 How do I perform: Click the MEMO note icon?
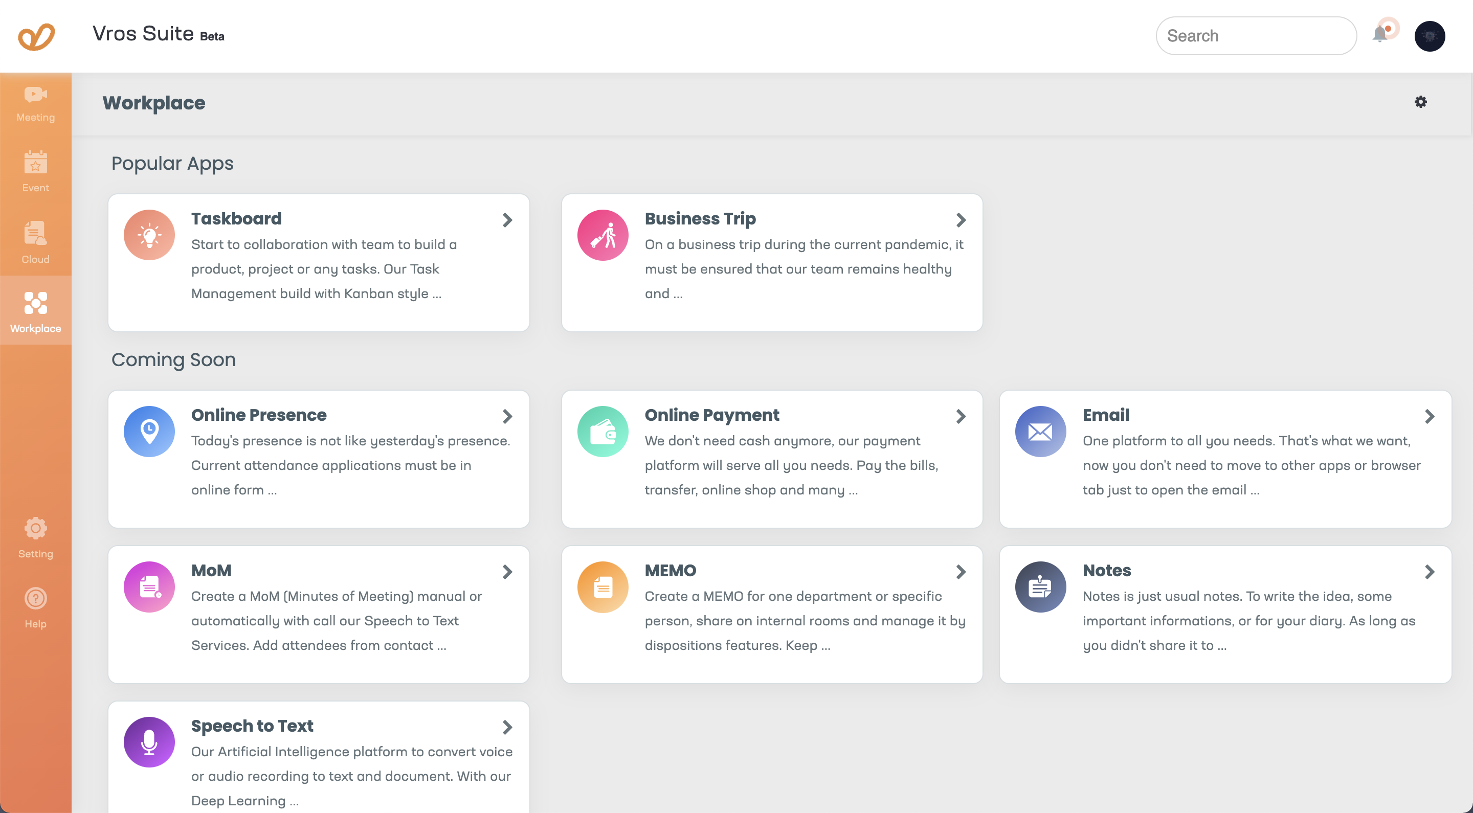pyautogui.click(x=602, y=586)
